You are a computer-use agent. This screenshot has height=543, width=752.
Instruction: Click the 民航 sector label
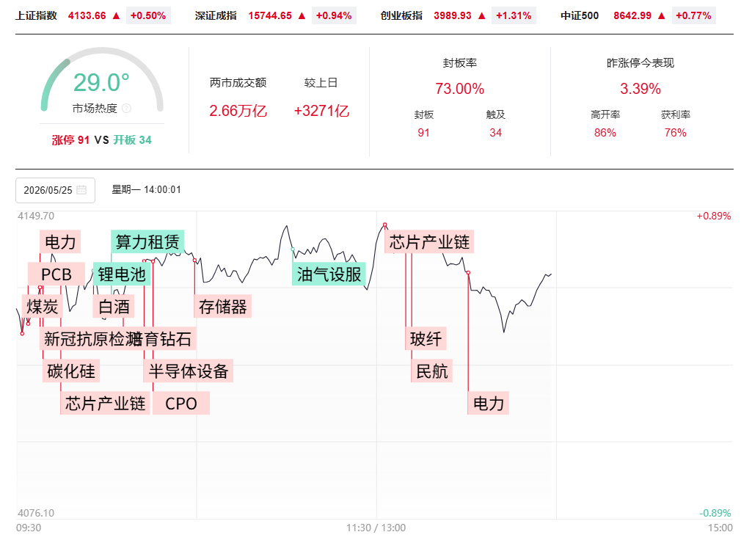point(431,371)
